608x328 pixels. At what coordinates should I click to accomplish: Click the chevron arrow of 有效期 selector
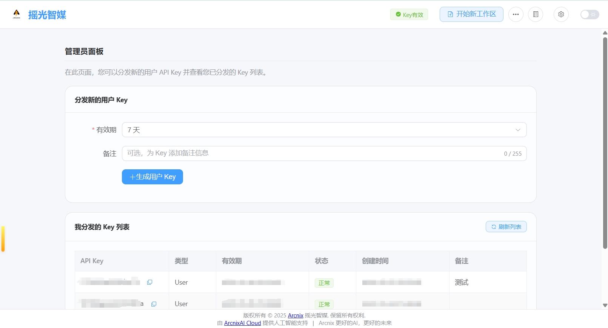[x=518, y=130]
